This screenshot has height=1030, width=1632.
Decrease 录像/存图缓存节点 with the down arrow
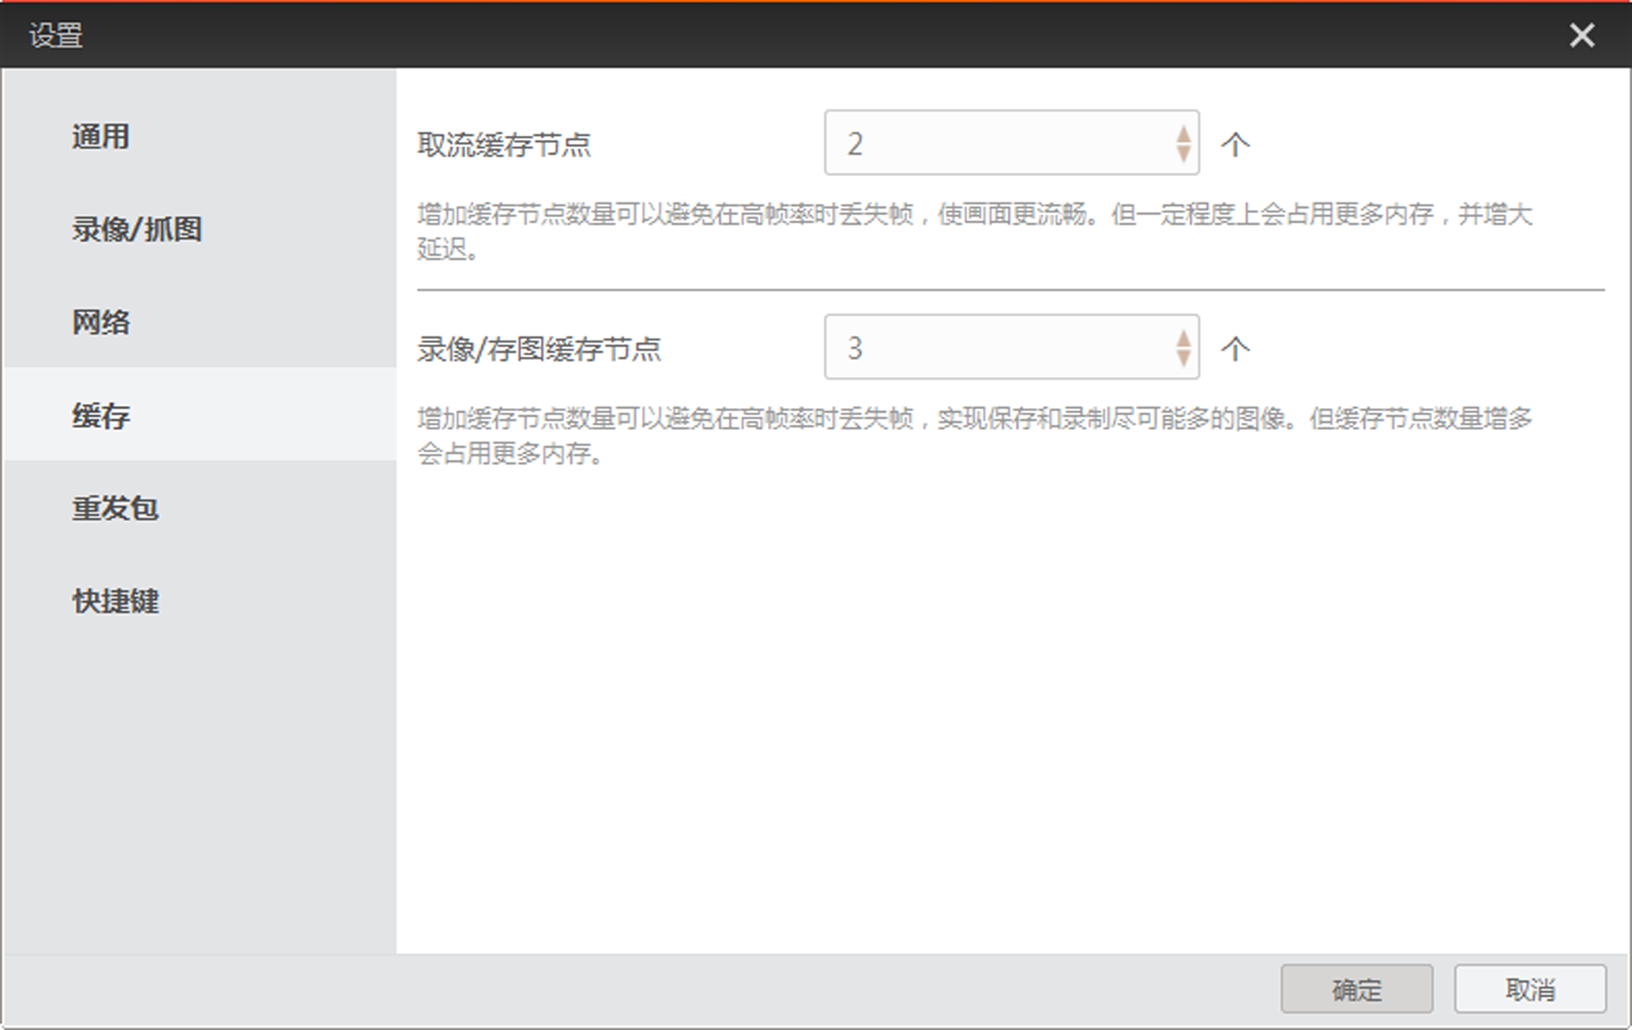[x=1183, y=358]
